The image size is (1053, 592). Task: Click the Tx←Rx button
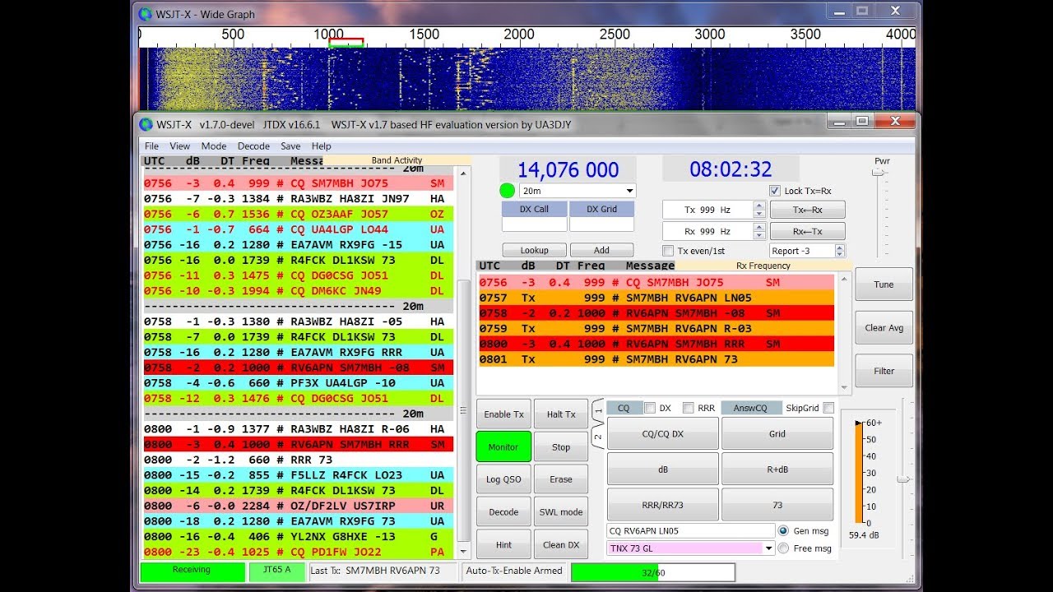pyautogui.click(x=807, y=210)
